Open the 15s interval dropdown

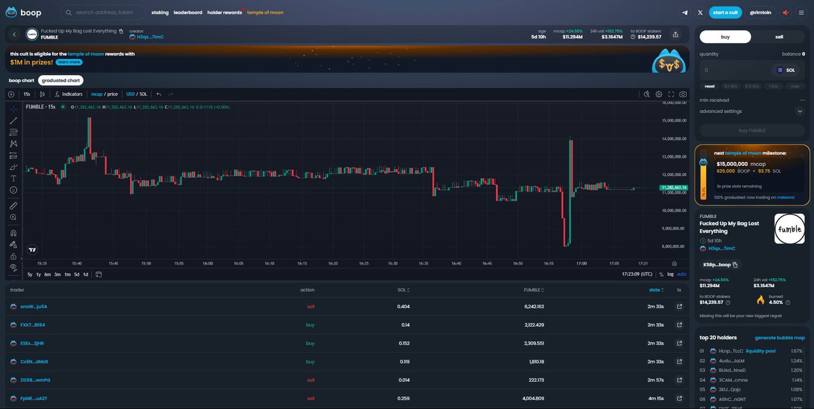click(26, 94)
